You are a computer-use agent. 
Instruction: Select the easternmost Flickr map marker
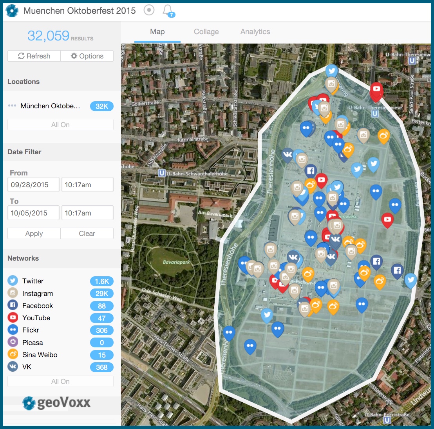coord(395,206)
